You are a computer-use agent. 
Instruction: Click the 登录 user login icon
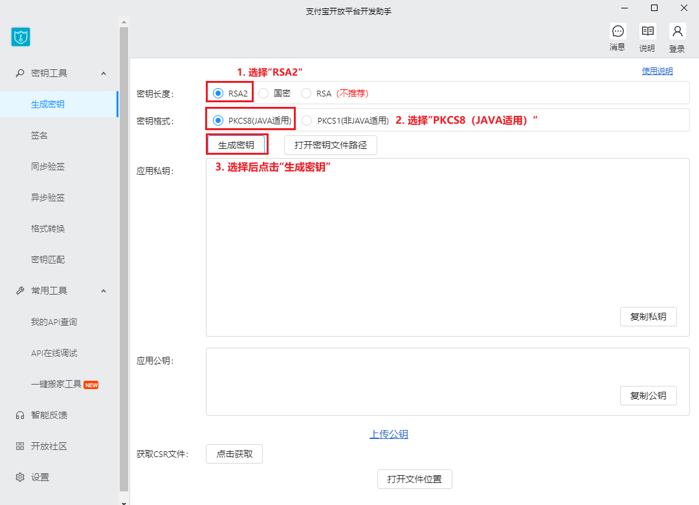(677, 31)
